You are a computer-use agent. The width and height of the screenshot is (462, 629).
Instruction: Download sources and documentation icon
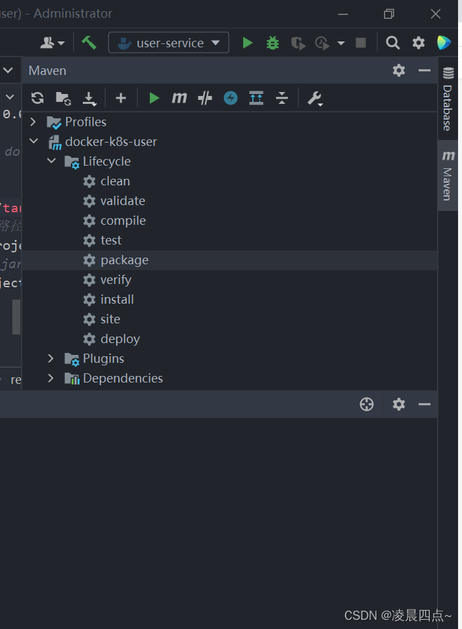click(x=89, y=99)
